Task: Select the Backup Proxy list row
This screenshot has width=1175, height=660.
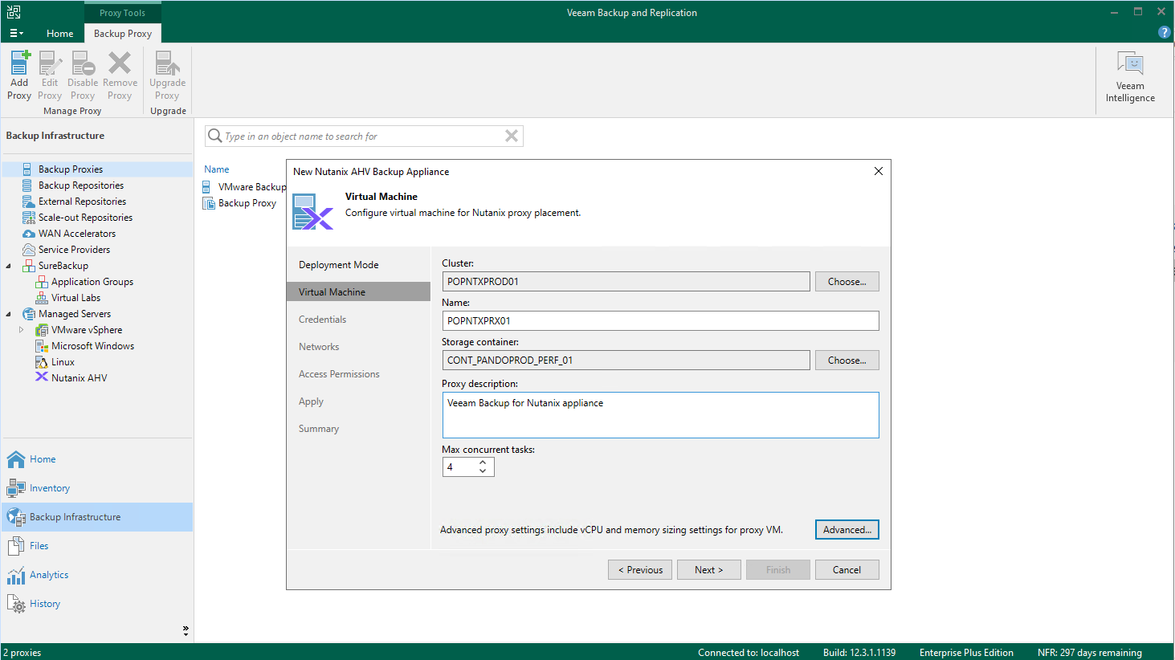Action: 239,204
